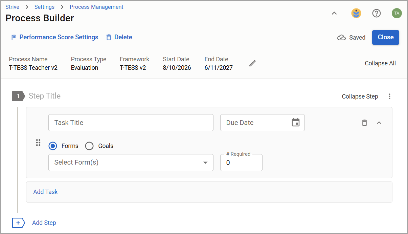Click the Add Task link
Screen dimensions: 408x234
pyautogui.click(x=45, y=192)
